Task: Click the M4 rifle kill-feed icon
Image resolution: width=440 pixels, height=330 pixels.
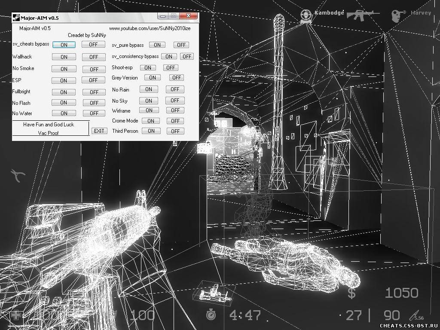Action: pos(363,15)
